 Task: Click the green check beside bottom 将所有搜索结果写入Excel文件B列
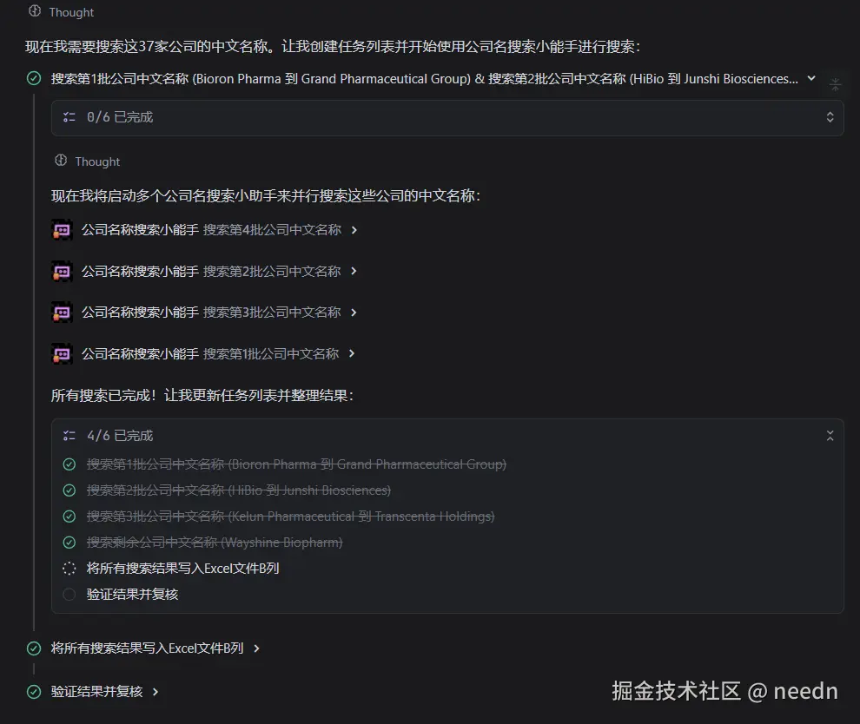(34, 648)
